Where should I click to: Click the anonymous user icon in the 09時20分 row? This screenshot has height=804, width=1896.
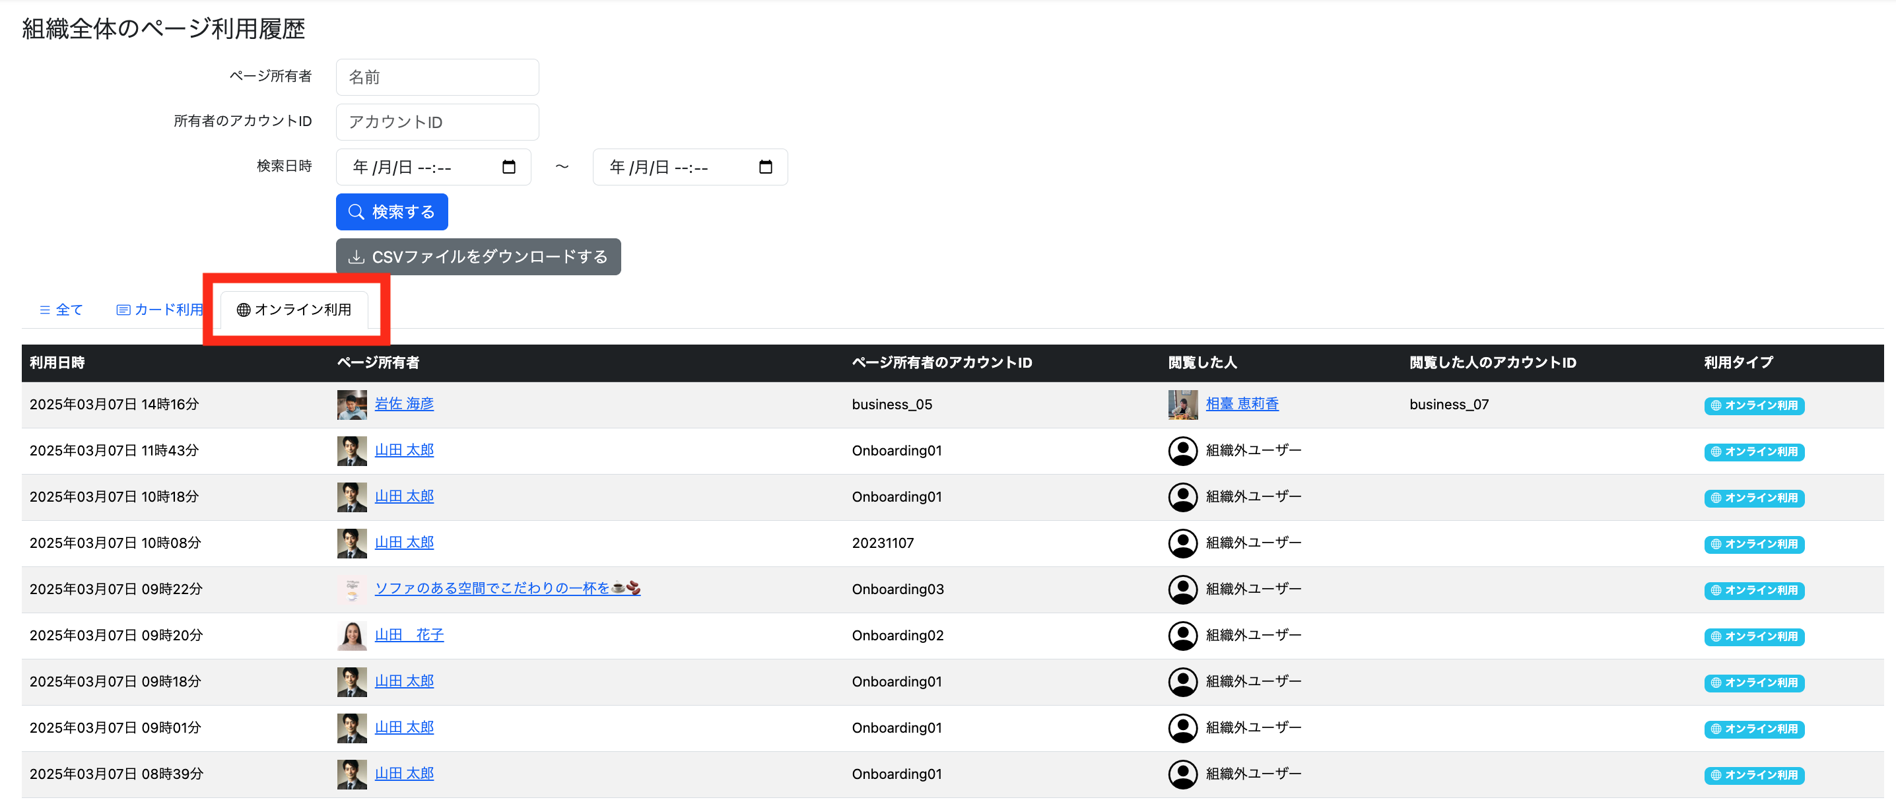[1182, 636]
